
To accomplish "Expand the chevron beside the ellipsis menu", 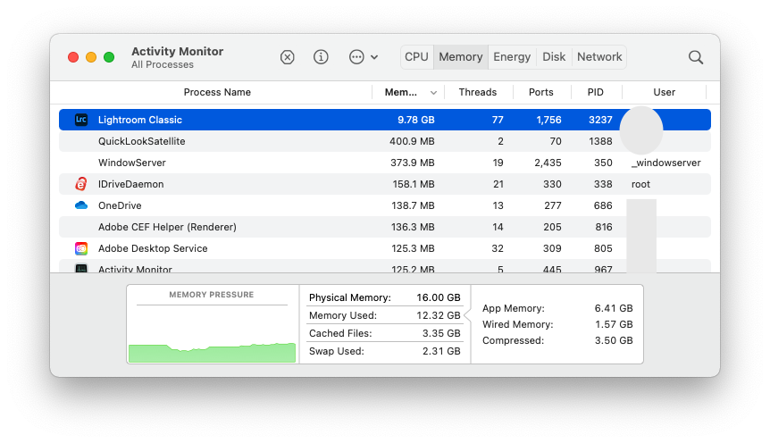I will (374, 57).
